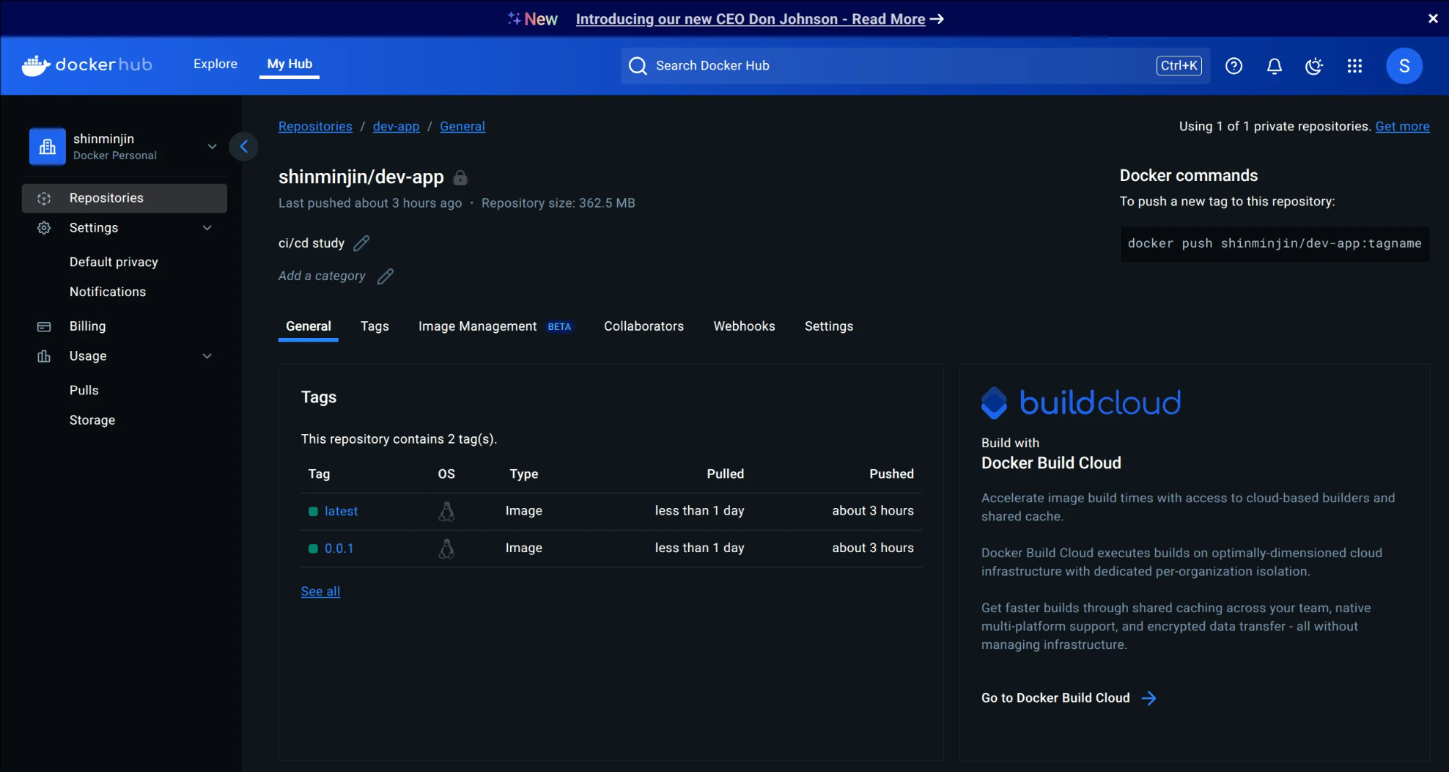Open the 'latest' tag link
1449x772 pixels.
pos(342,511)
